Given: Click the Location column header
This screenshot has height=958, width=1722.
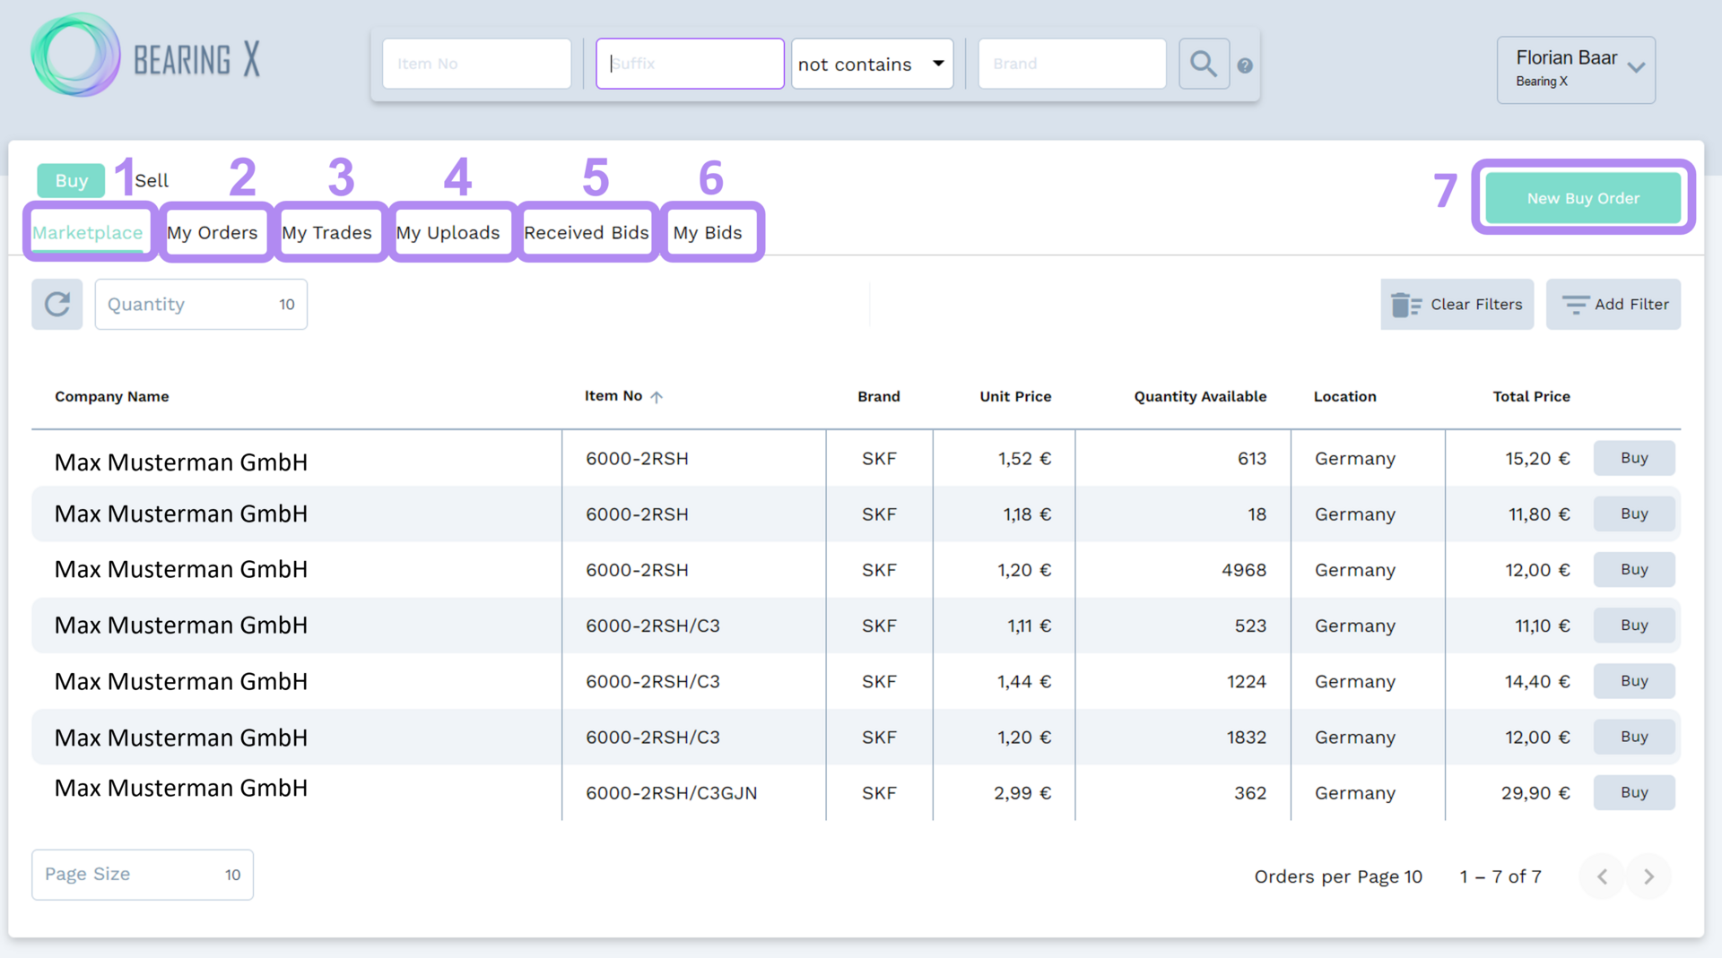Looking at the screenshot, I should tap(1345, 397).
